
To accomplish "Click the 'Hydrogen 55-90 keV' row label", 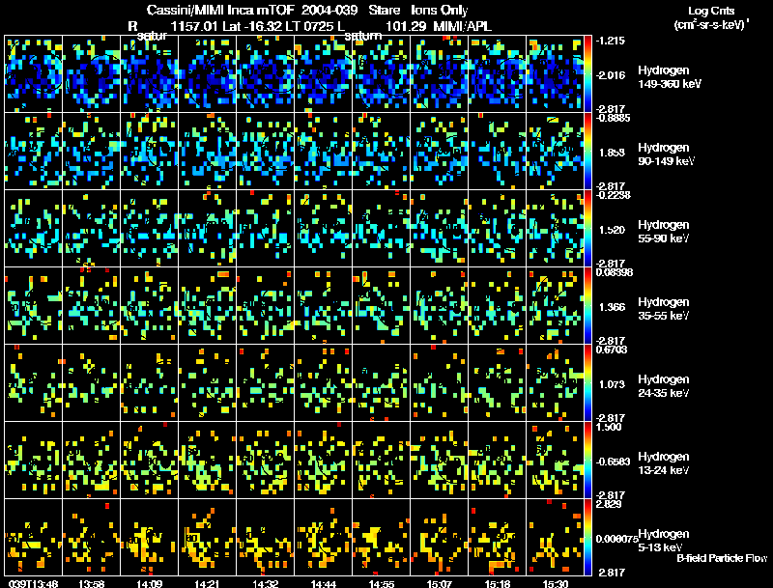I will pos(664,232).
